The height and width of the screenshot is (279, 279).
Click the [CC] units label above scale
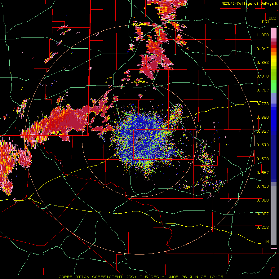tap(265, 21)
